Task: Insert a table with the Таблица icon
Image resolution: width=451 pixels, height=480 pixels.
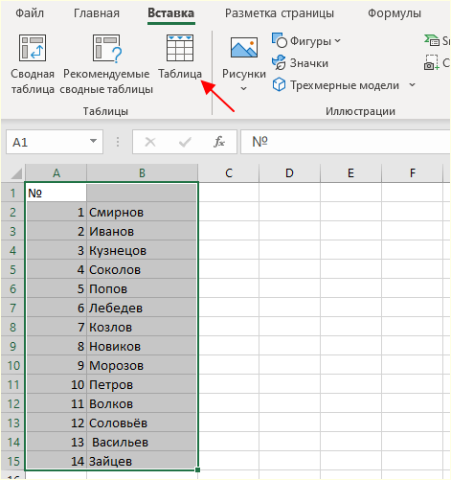Action: pyautogui.click(x=180, y=48)
